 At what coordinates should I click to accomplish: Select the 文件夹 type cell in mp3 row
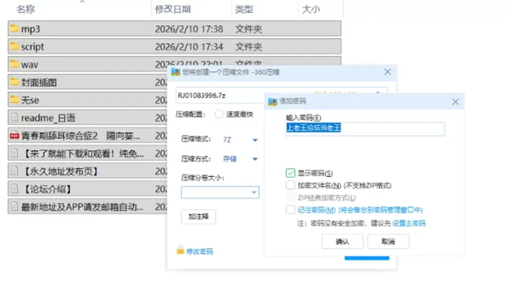249,29
